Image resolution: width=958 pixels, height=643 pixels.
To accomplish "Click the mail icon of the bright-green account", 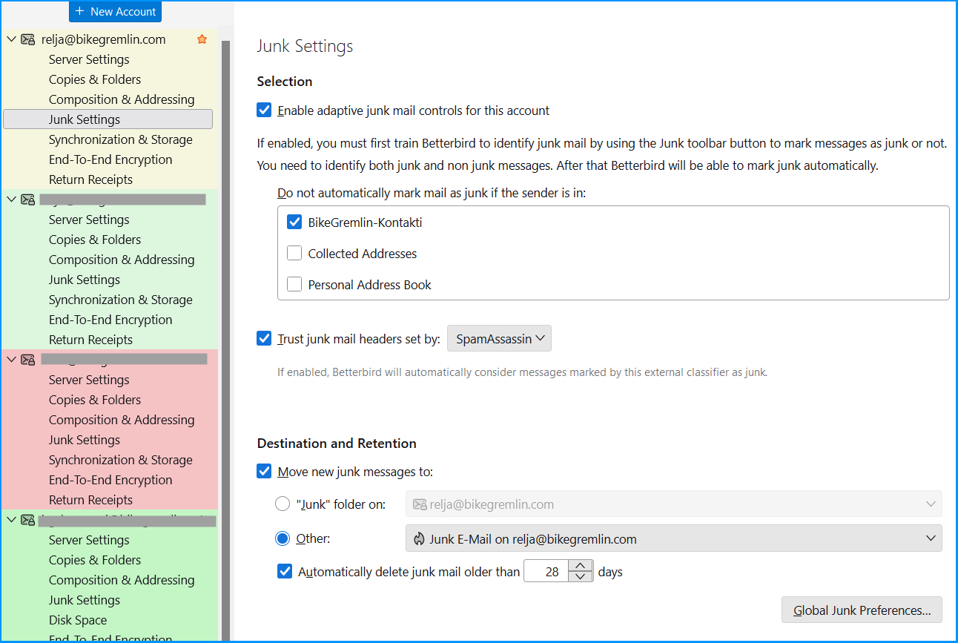I will (28, 520).
